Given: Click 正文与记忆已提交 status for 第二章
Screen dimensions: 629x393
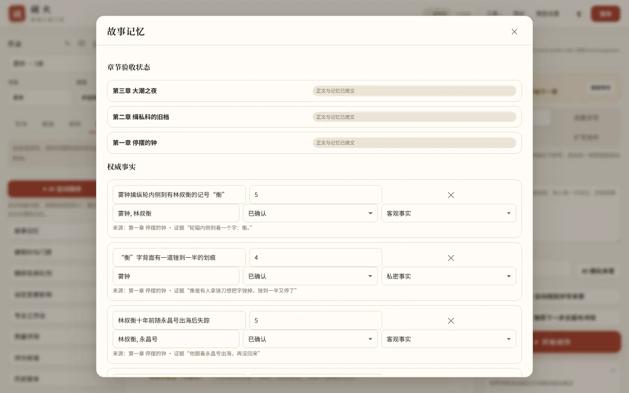Looking at the screenshot, I should click(x=414, y=117).
